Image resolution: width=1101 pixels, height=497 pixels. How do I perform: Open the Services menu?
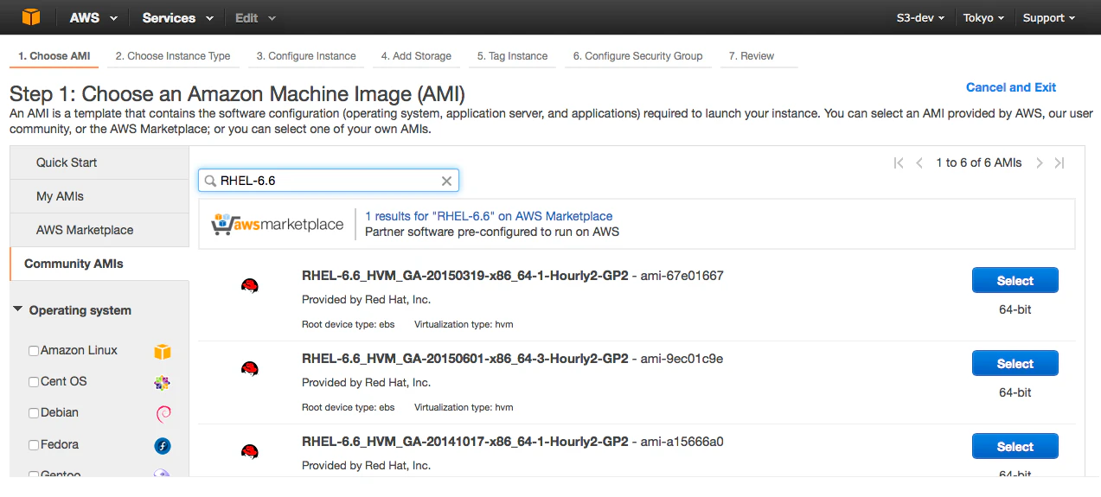176,17
